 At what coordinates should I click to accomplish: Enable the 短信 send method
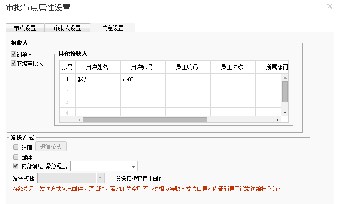click(x=16, y=147)
